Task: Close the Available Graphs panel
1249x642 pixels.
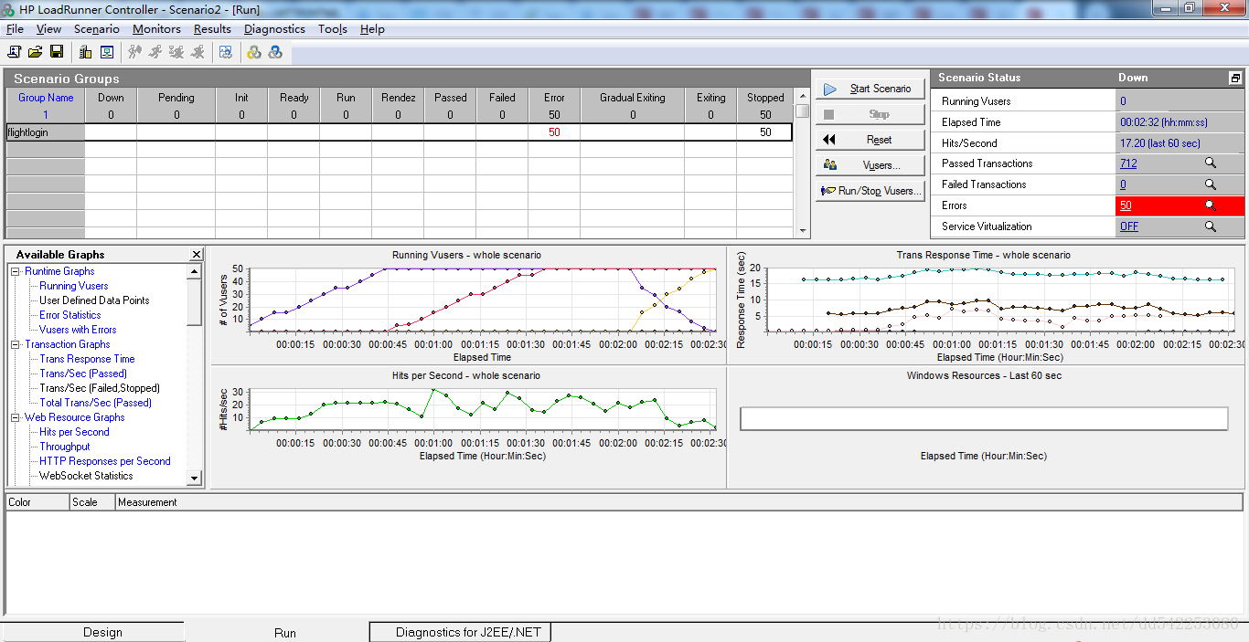Action: [197, 255]
